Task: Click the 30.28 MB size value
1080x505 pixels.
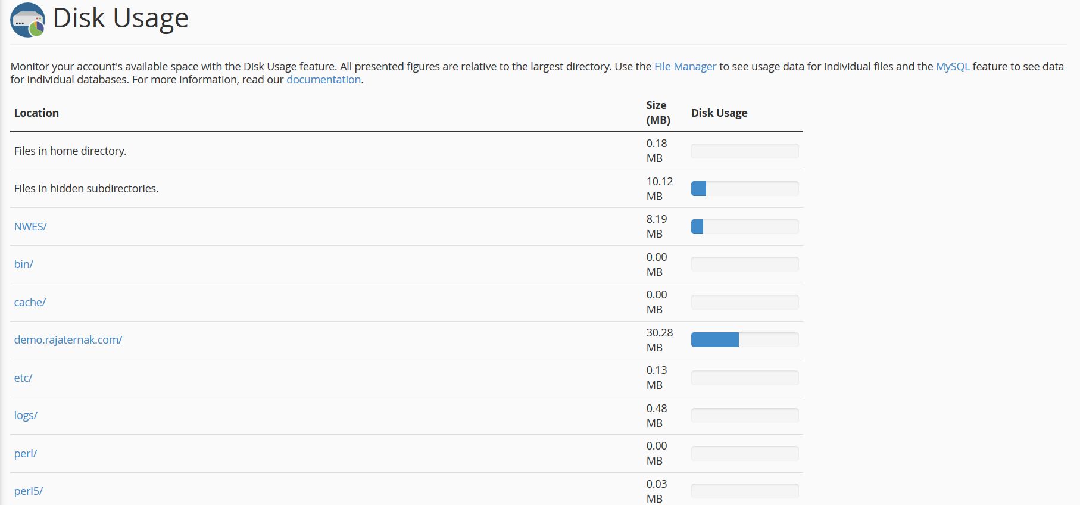Action: pyautogui.click(x=659, y=340)
